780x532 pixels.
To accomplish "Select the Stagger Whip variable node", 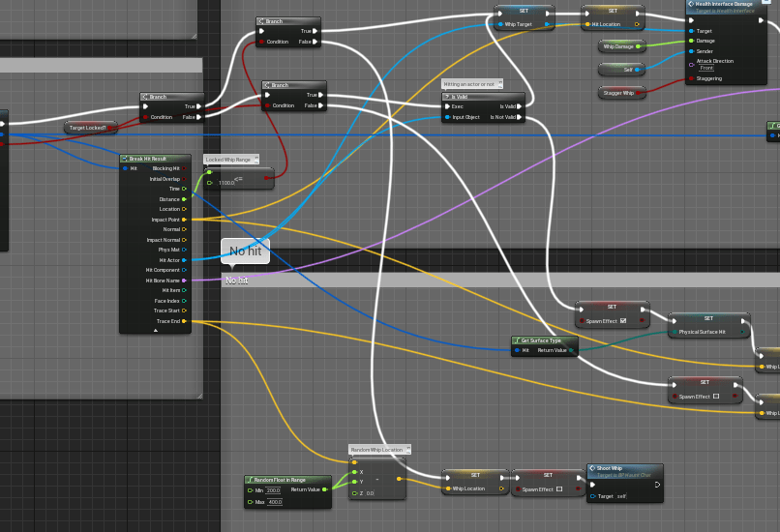I will point(618,93).
